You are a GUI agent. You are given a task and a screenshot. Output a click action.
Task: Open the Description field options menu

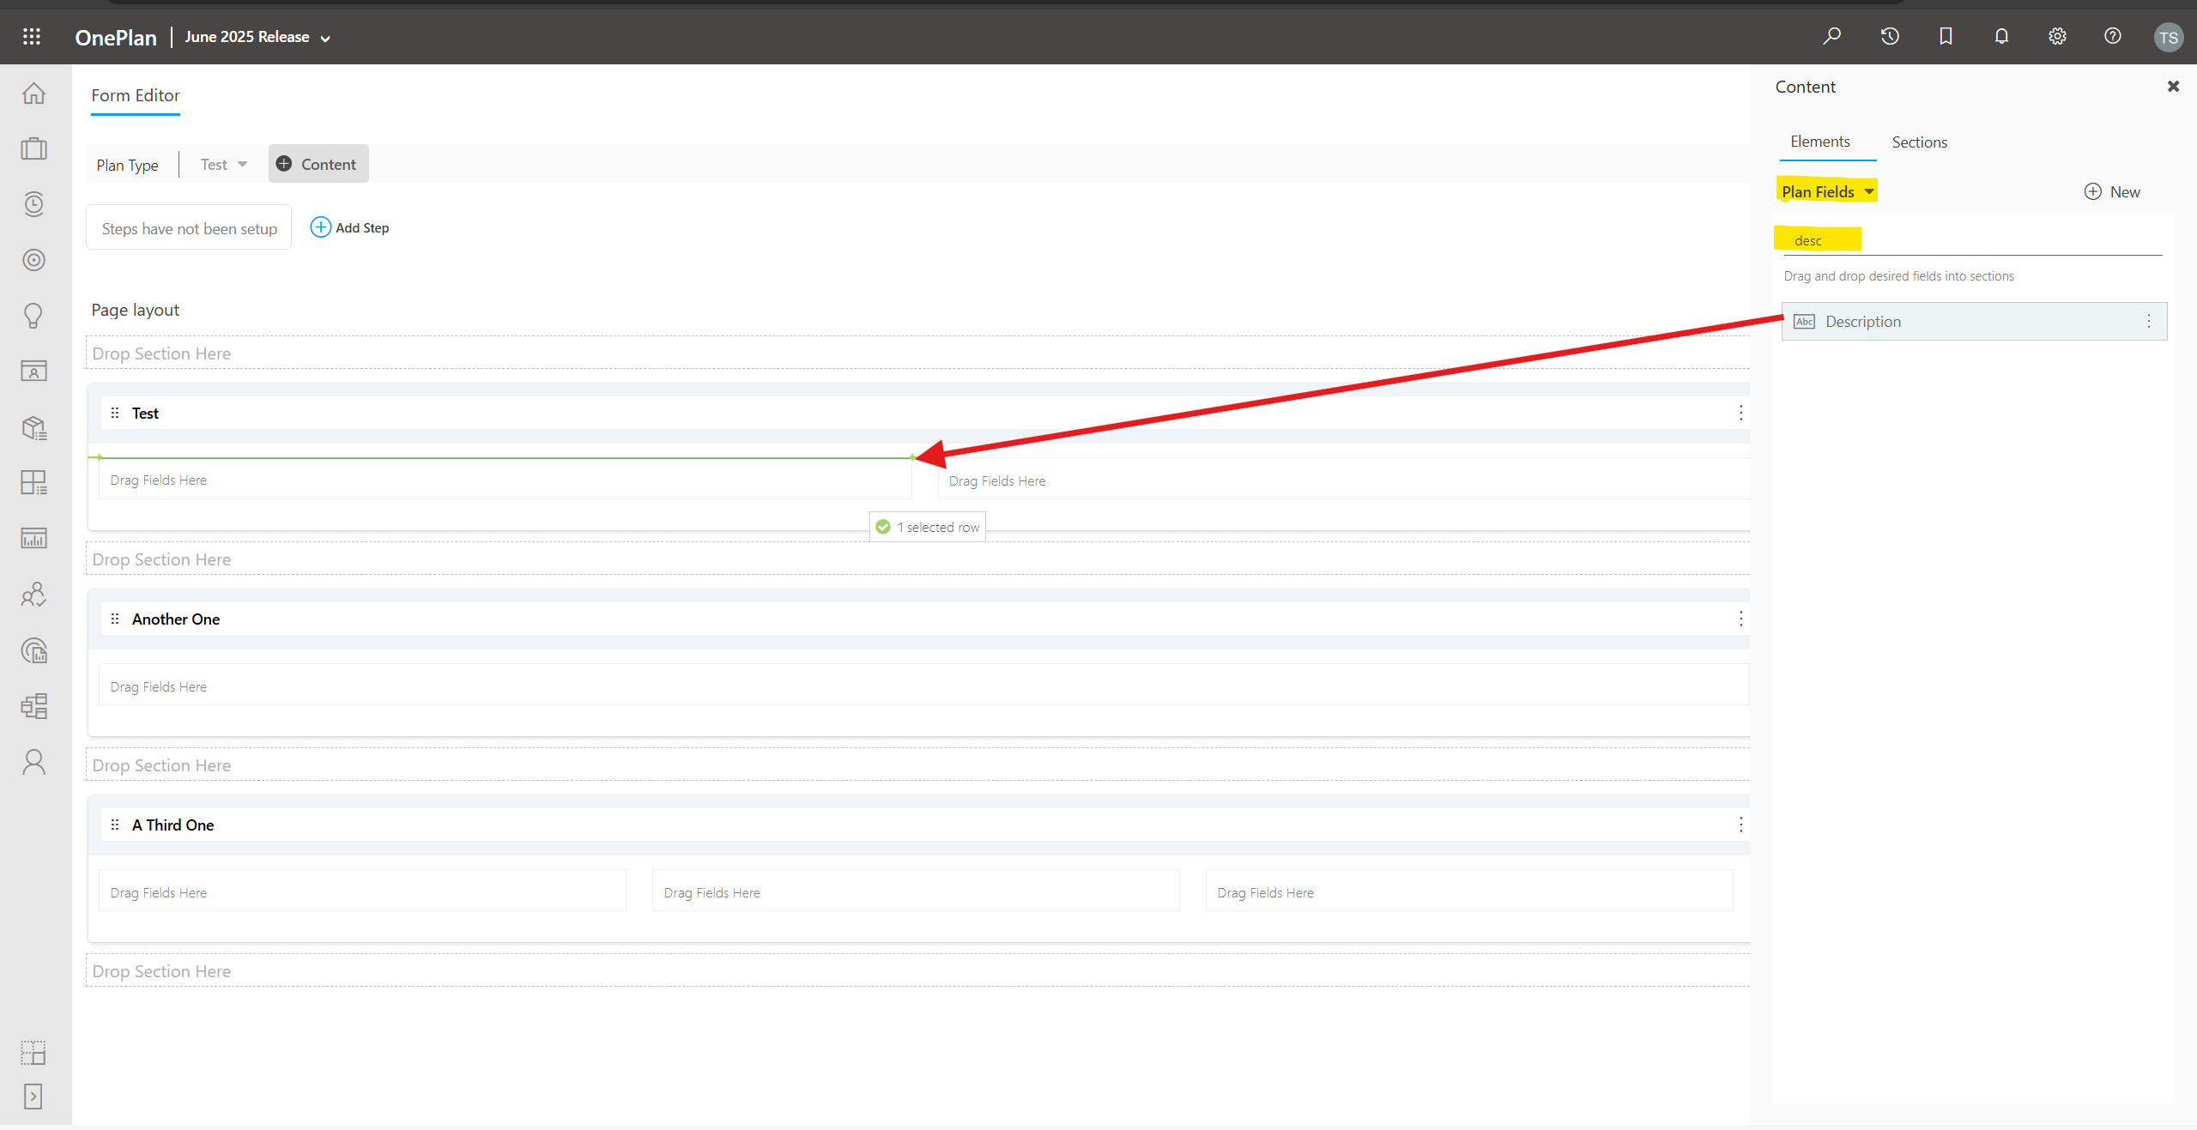(2149, 321)
